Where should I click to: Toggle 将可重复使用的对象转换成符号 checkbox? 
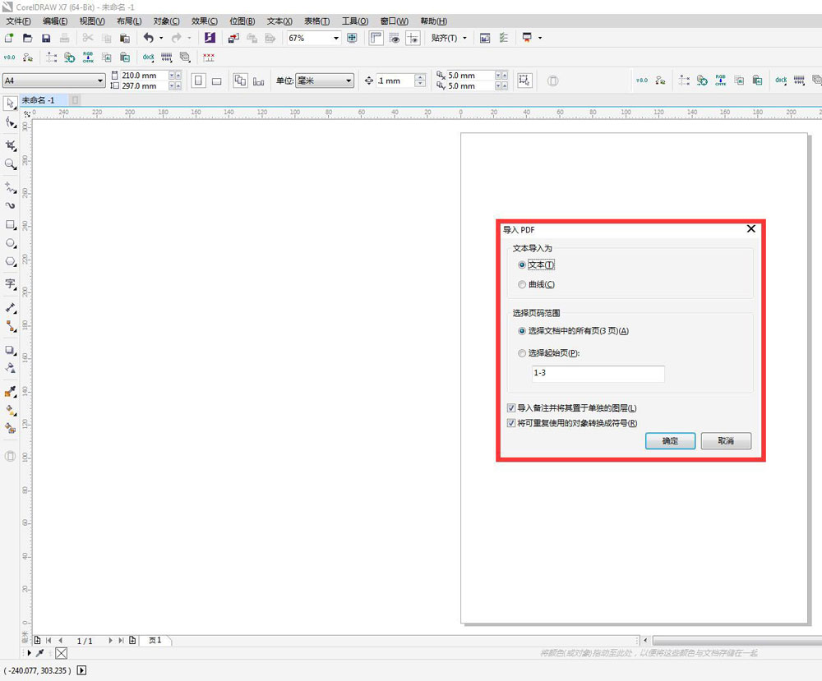point(511,423)
